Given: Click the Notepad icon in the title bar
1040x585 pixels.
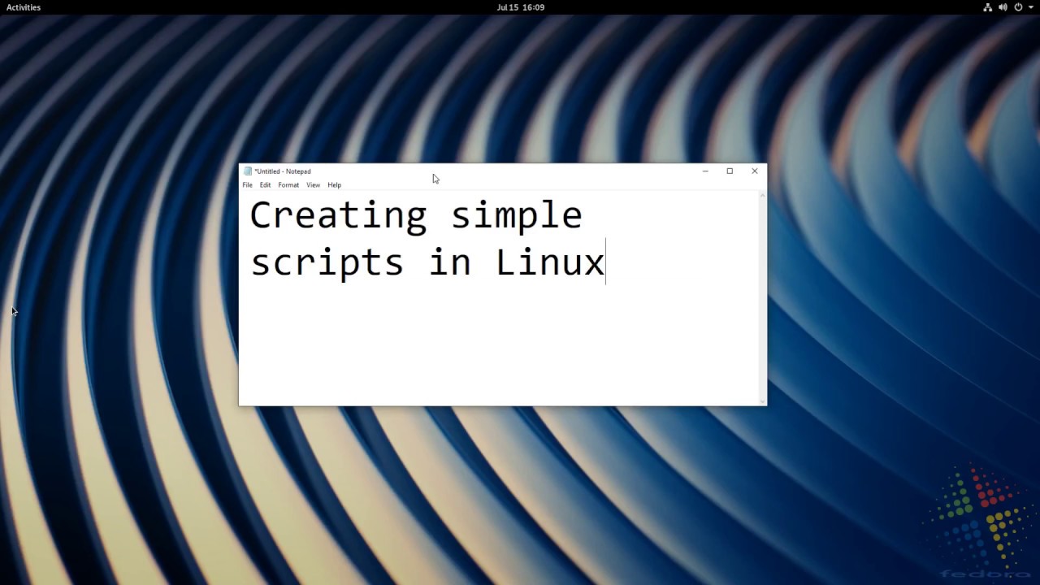Looking at the screenshot, I should (248, 171).
